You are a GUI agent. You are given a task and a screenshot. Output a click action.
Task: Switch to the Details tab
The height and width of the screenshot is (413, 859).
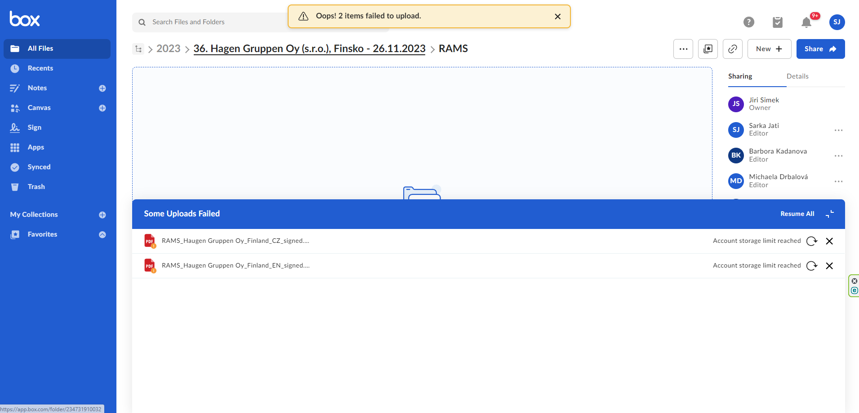point(797,76)
